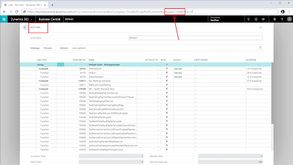Viewport: 293px width, 165px height.
Task: Open the app launcher waffle icon
Action: 4,19
